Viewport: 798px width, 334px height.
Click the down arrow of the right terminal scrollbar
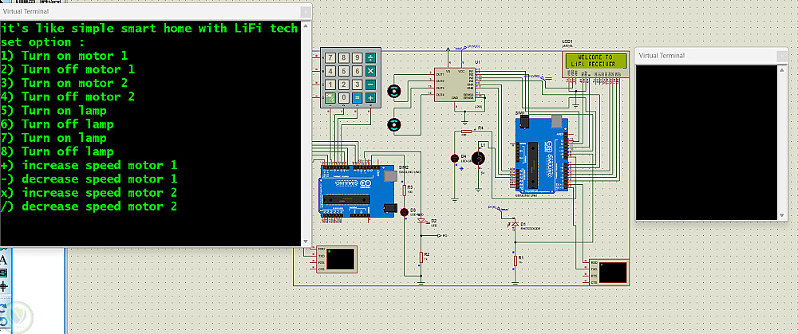[x=783, y=215]
